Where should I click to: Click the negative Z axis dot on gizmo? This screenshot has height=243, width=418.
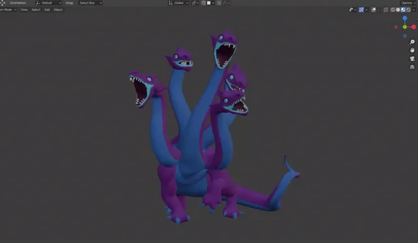[405, 35]
